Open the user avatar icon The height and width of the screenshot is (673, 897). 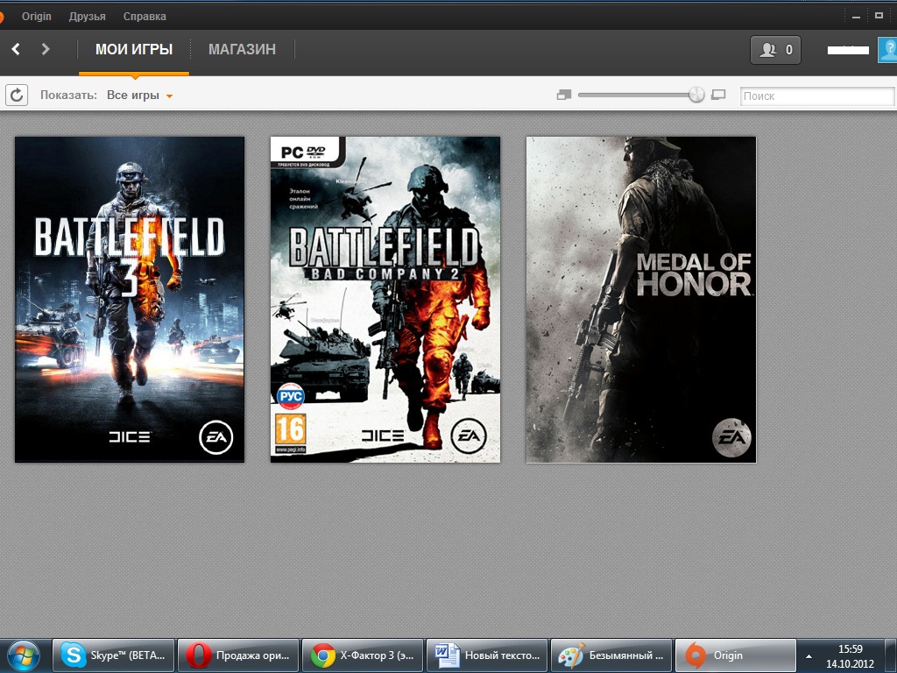[888, 50]
